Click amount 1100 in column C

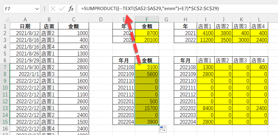(74, 94)
